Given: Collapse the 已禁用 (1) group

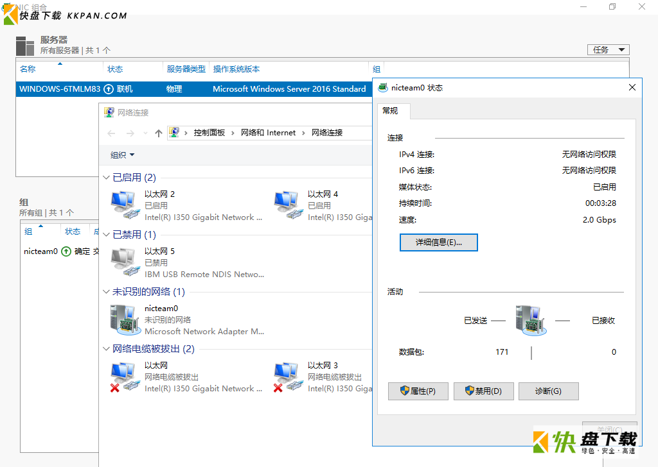Looking at the screenshot, I should 106,235.
